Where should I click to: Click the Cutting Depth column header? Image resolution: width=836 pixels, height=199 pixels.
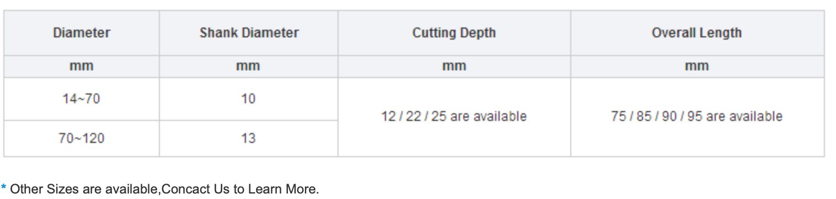454,33
